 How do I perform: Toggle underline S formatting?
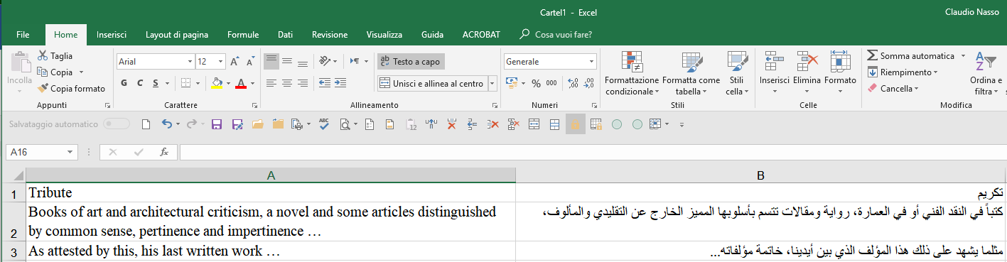coord(155,83)
